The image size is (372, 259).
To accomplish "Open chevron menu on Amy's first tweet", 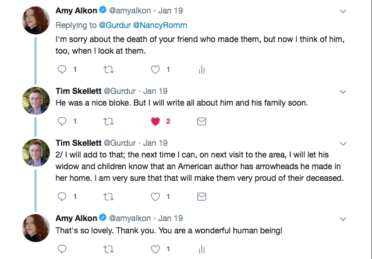I will [343, 11].
